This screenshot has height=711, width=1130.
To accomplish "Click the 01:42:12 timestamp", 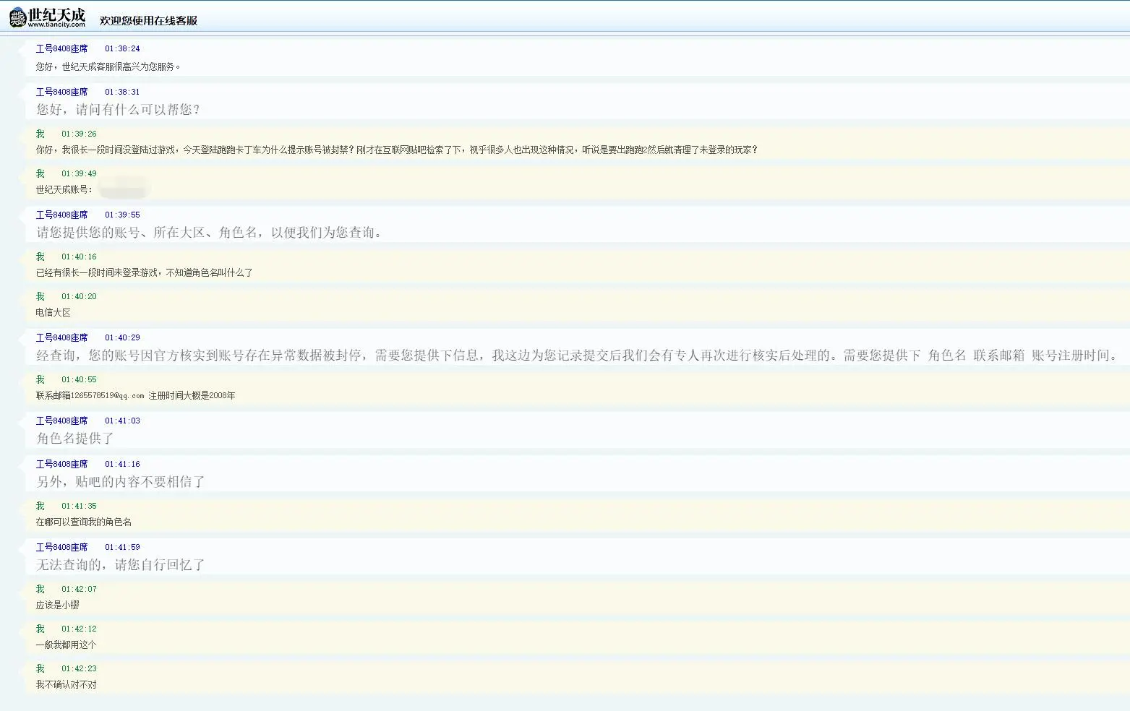I will tap(79, 629).
